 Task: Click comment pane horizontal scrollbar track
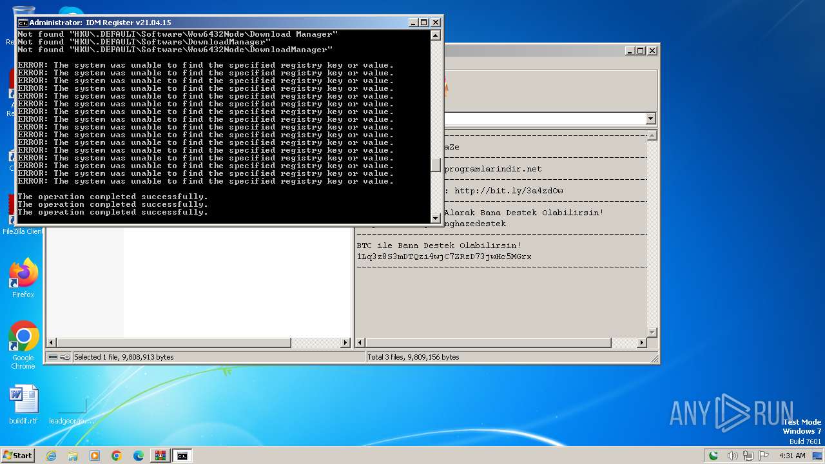(624, 343)
